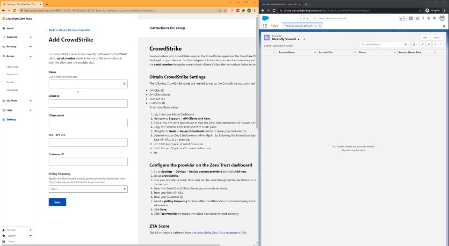Focus the Client ID input field
The image size is (449, 246).
coord(88,103)
